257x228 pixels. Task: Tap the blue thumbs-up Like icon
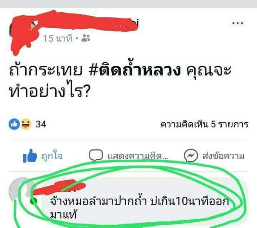30,156
